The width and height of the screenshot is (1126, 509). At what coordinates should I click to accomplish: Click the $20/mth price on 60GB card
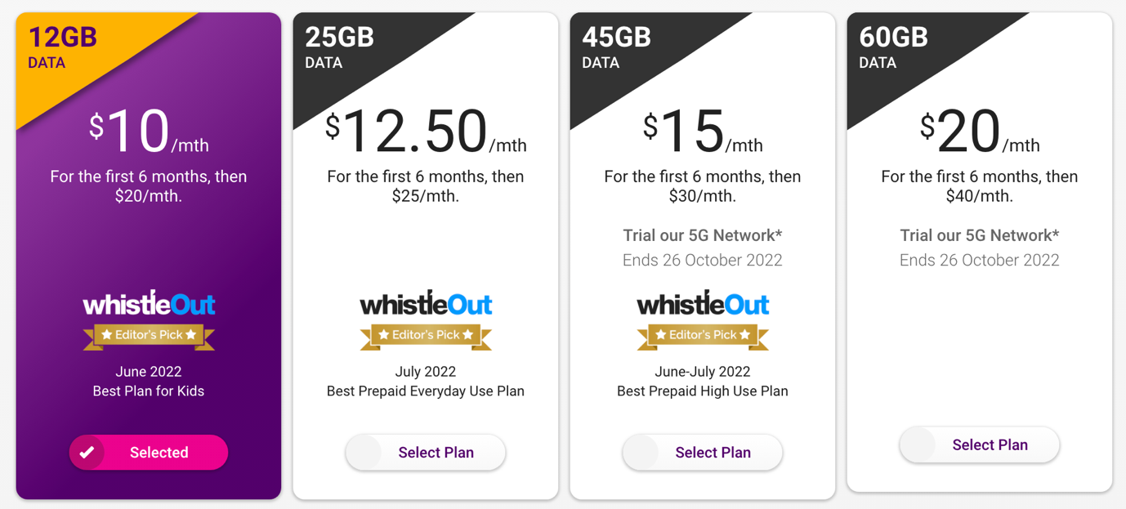click(x=979, y=132)
